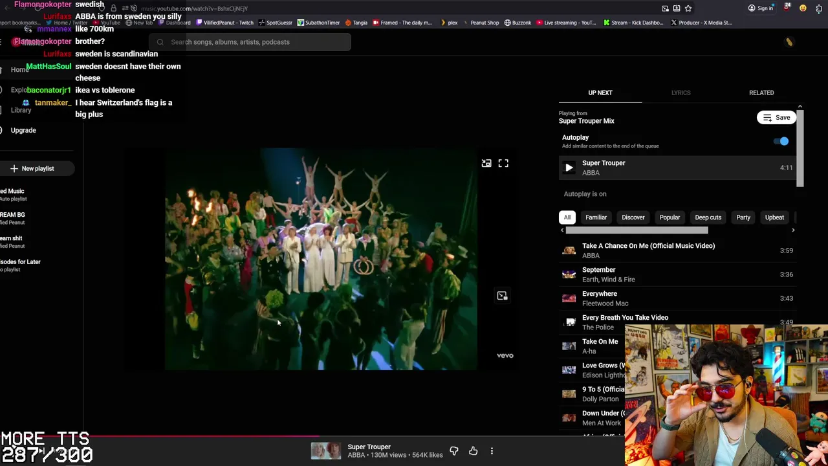828x466 pixels.
Task: Open Super Trouper Mix title
Action: point(586,121)
